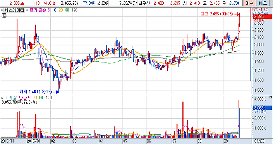The image size is (273, 144).
Task: Click the +4.81% change rate in top bar
Action: coord(49,3)
